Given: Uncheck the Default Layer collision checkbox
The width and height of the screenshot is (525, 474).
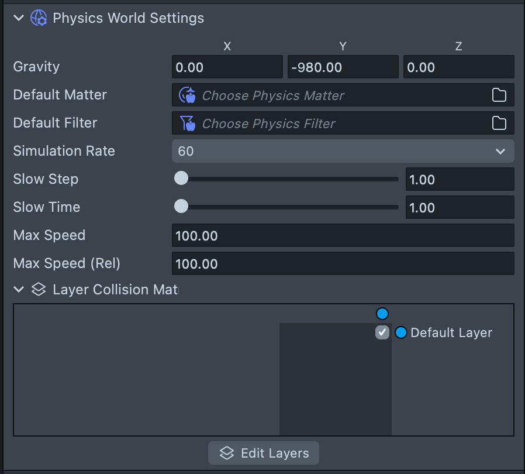Looking at the screenshot, I should coord(382,333).
